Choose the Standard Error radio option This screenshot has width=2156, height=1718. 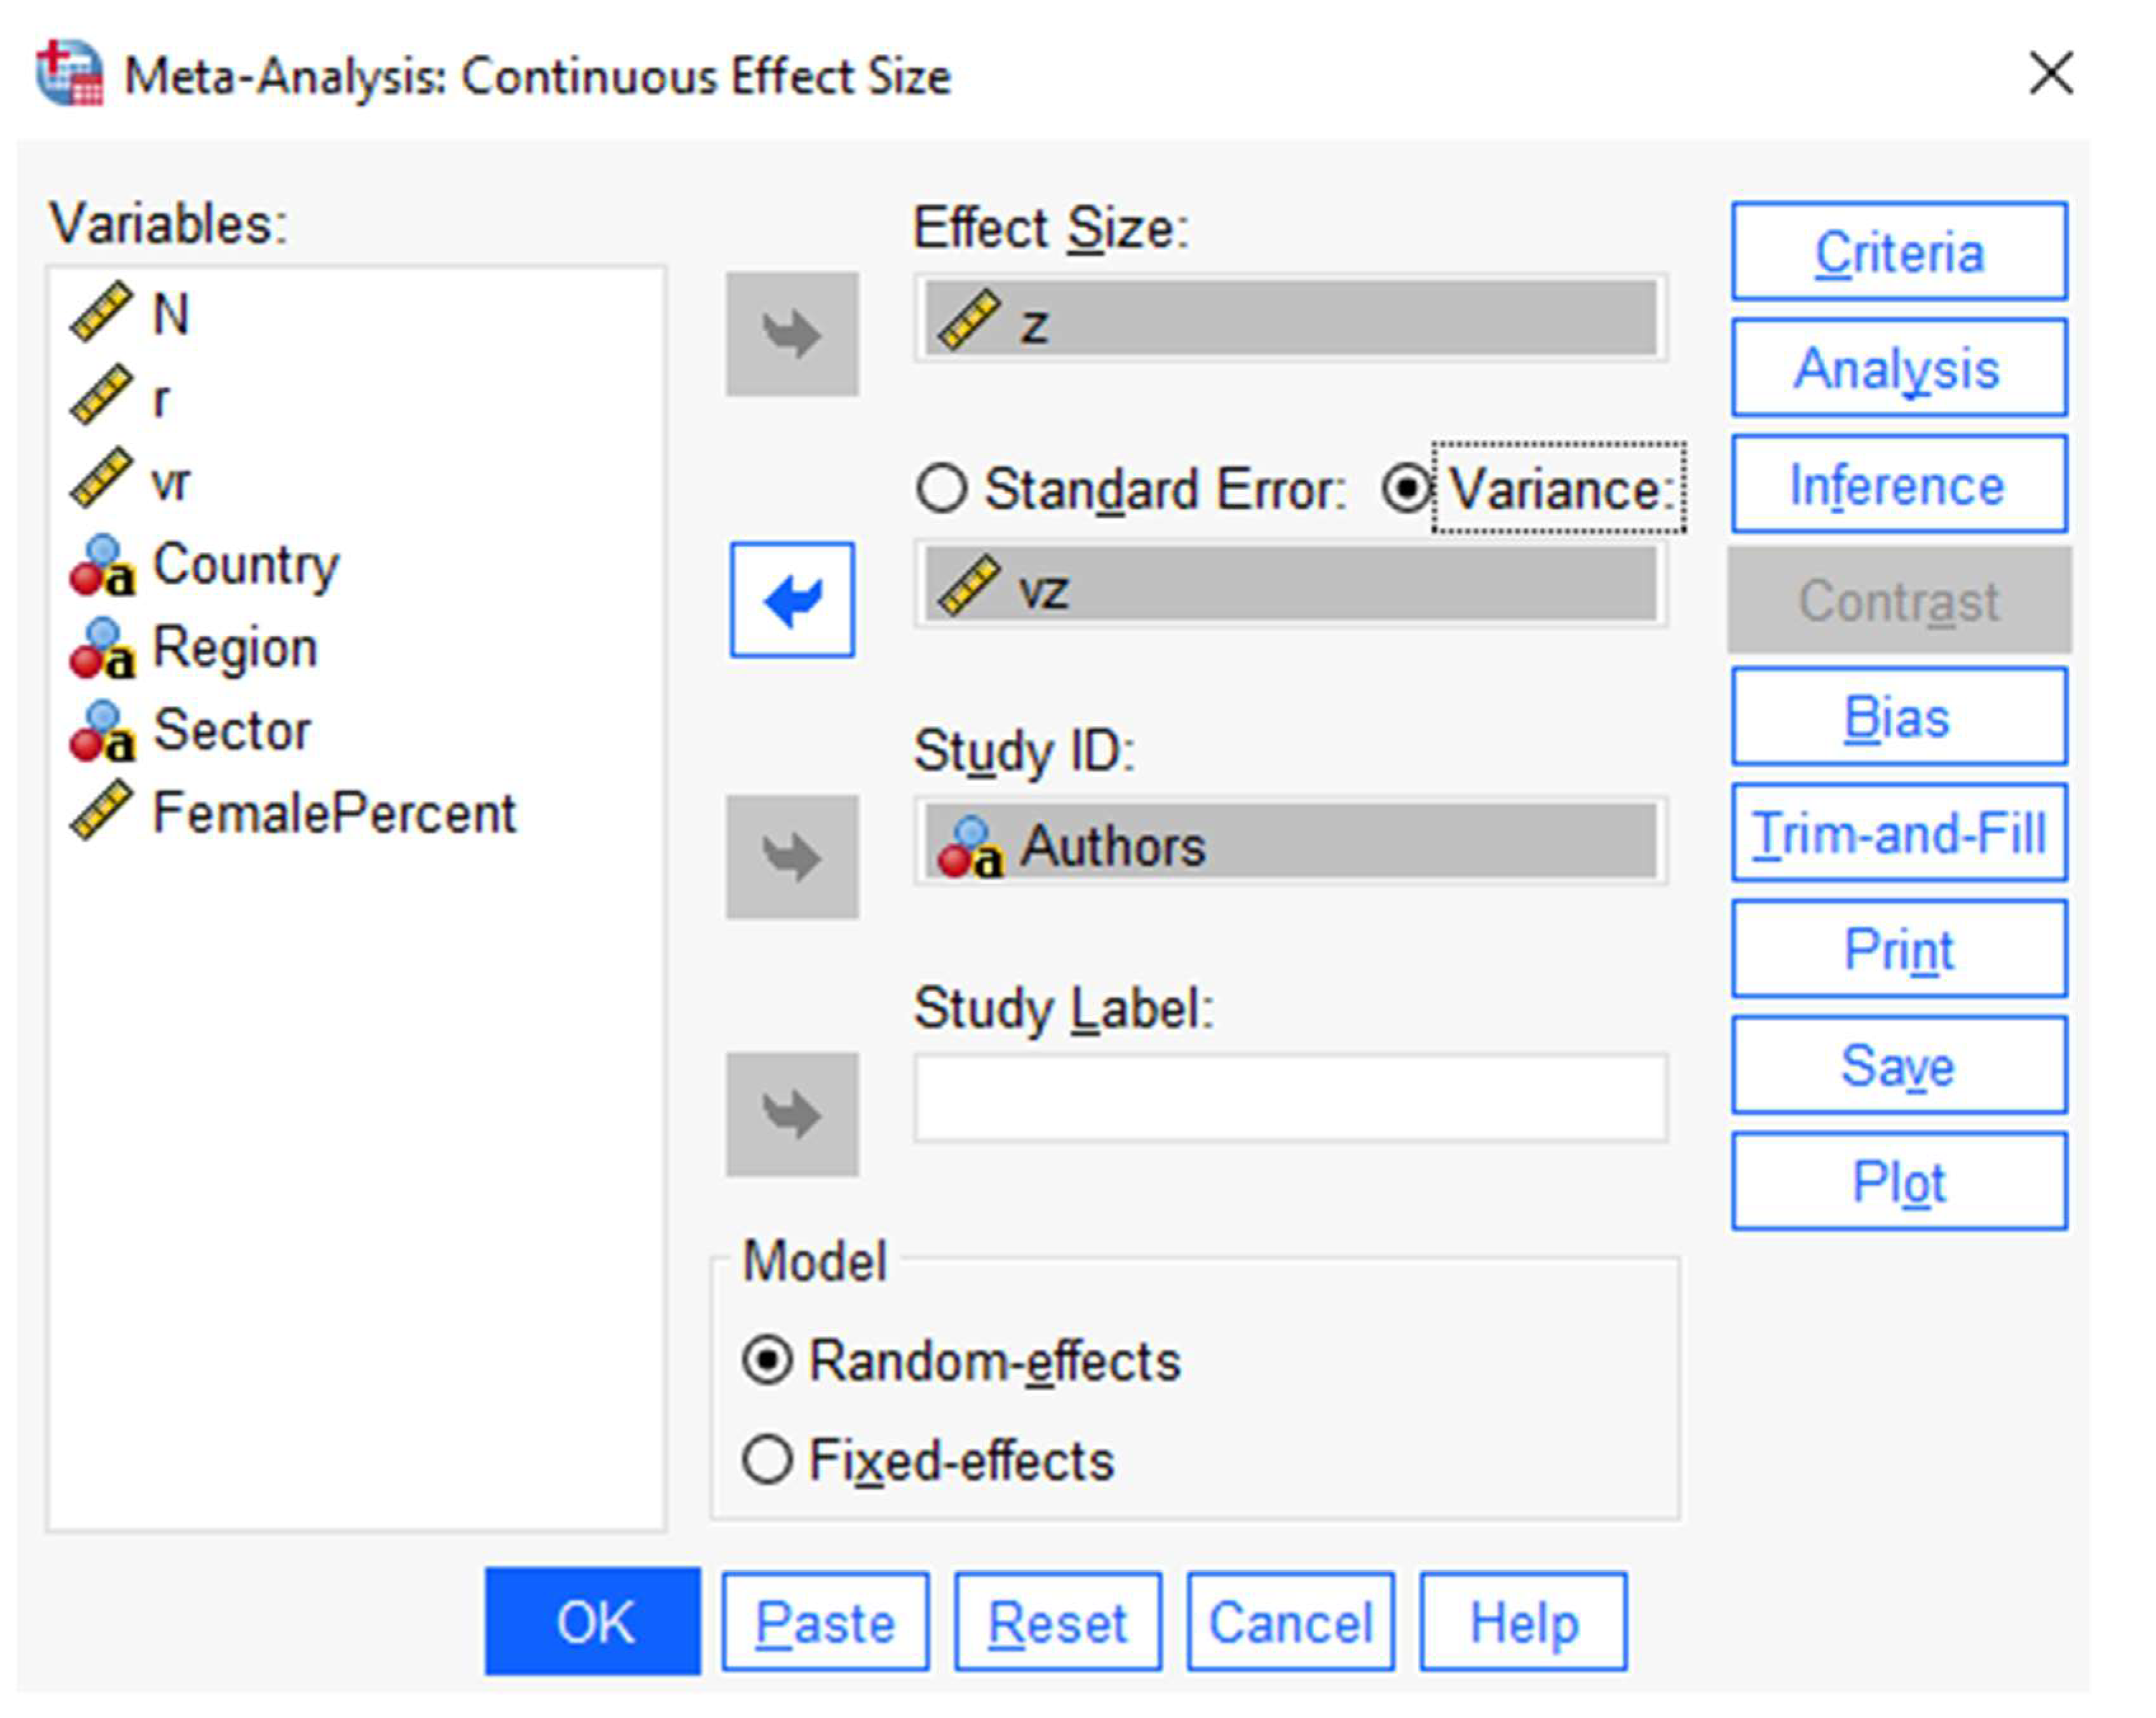942,489
